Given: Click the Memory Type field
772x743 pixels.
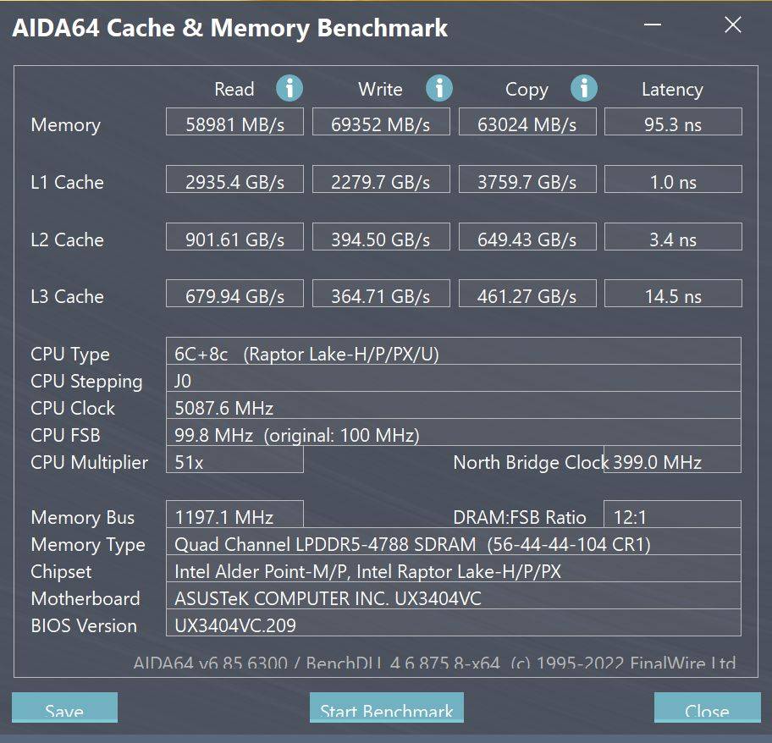Looking at the screenshot, I should tap(453, 544).
